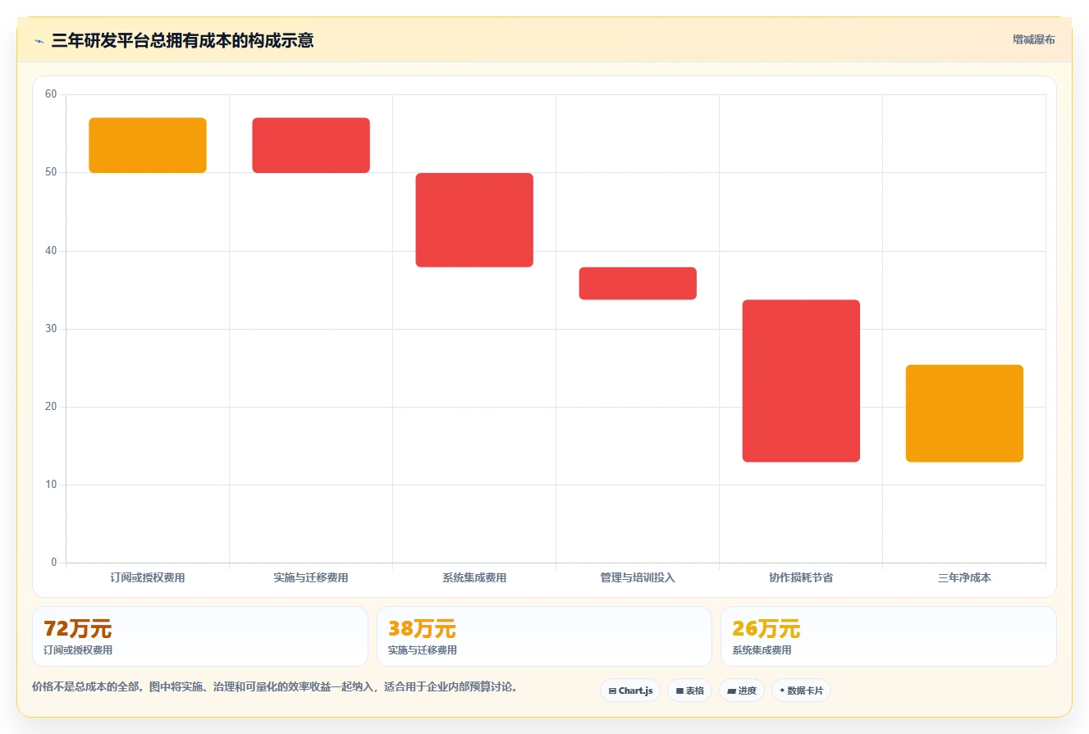Open the 72万元 data card
The height and width of the screenshot is (734, 1089).
click(200, 636)
